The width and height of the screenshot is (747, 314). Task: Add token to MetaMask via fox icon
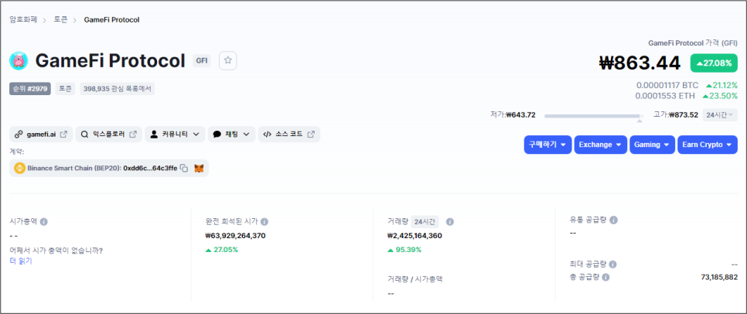(x=200, y=168)
